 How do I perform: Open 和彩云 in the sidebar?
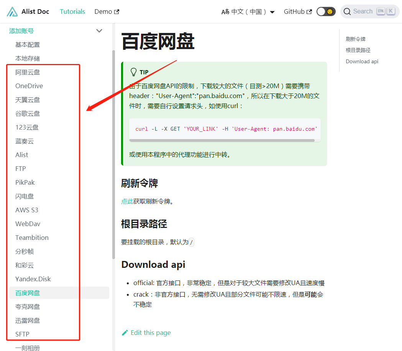25,265
